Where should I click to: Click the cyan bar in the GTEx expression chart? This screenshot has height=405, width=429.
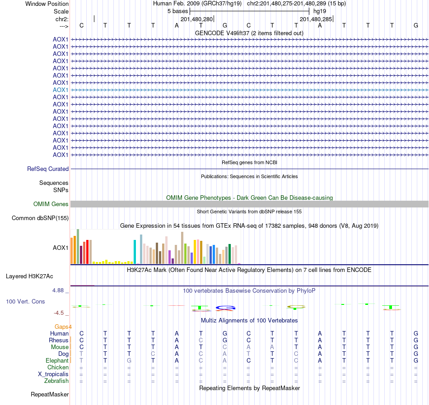135,252
